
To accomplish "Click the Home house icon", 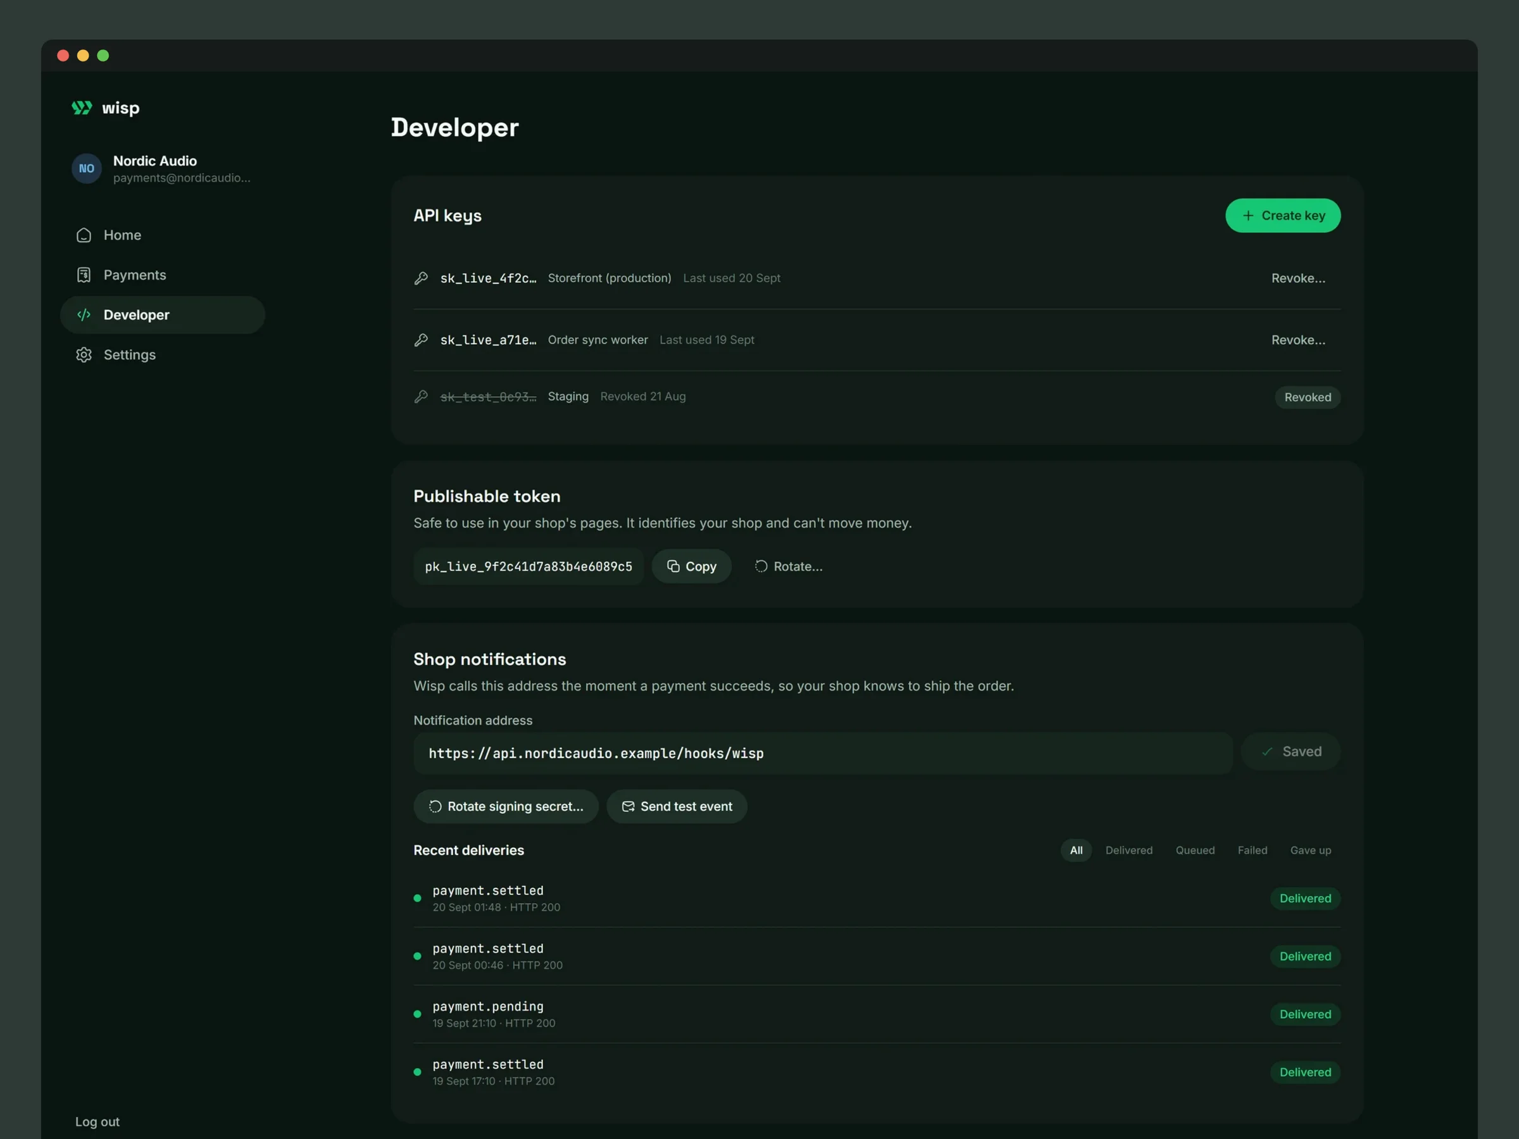I will 84,235.
